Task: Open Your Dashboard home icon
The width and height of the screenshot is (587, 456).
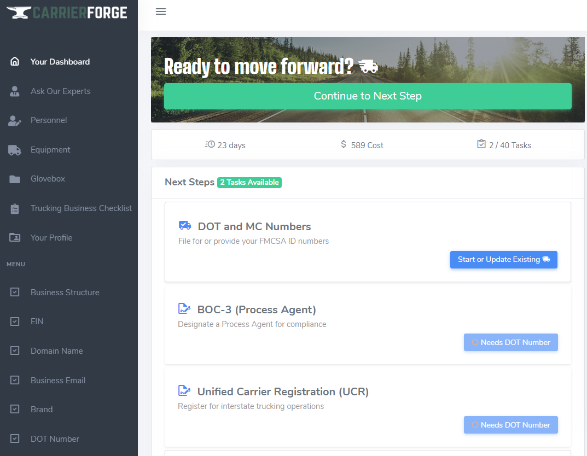Action: 15,62
